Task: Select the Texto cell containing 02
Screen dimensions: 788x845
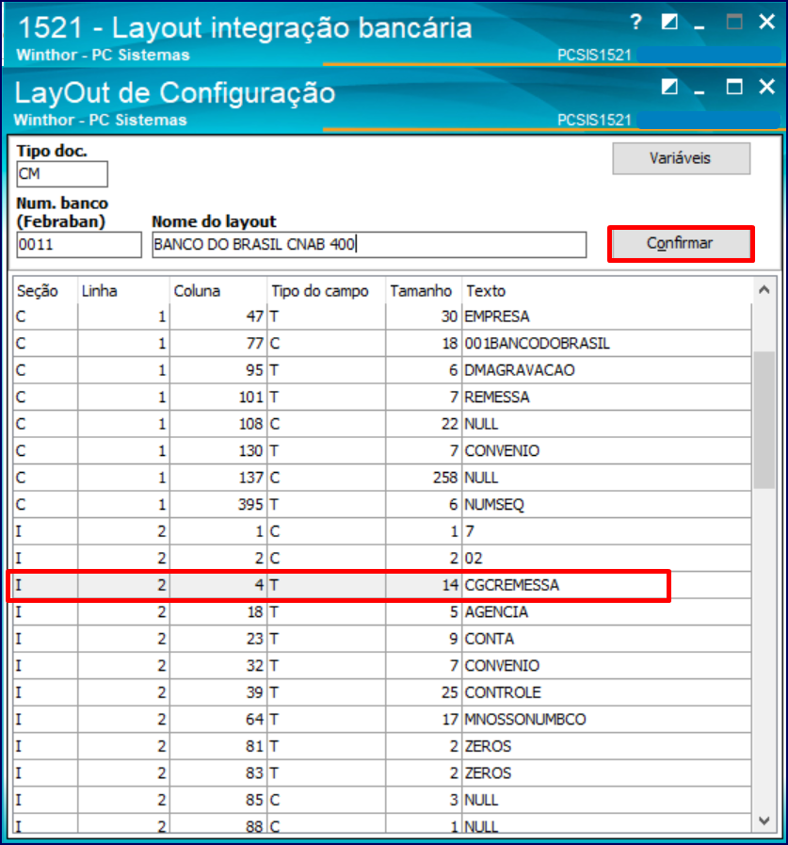Action: (x=606, y=559)
